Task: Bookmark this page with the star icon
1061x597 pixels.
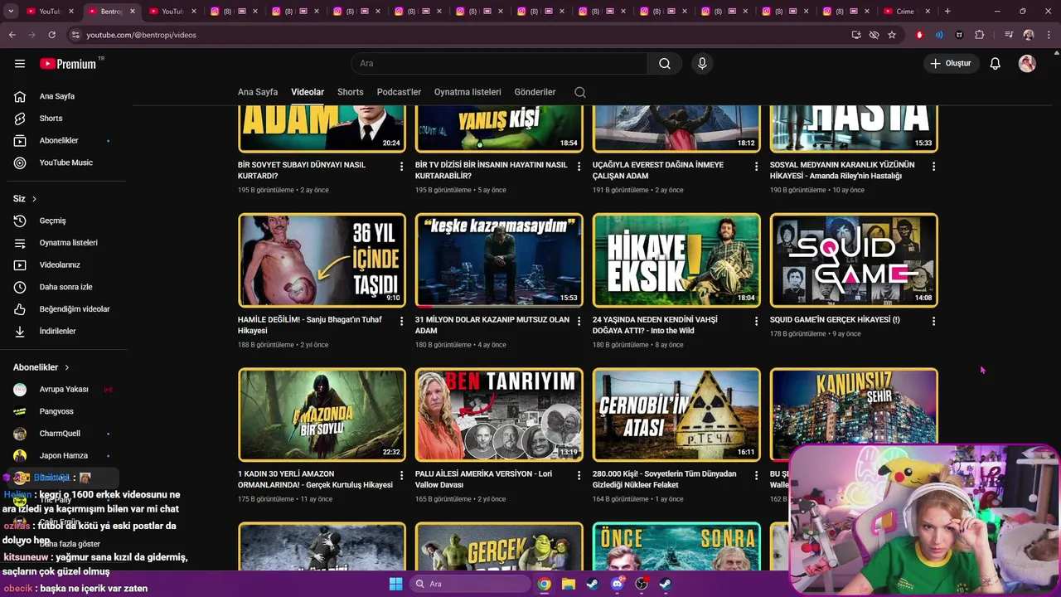Action: point(892,35)
